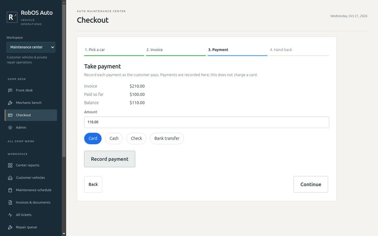Select Cash payment method
The width and height of the screenshot is (378, 236).
click(114, 139)
